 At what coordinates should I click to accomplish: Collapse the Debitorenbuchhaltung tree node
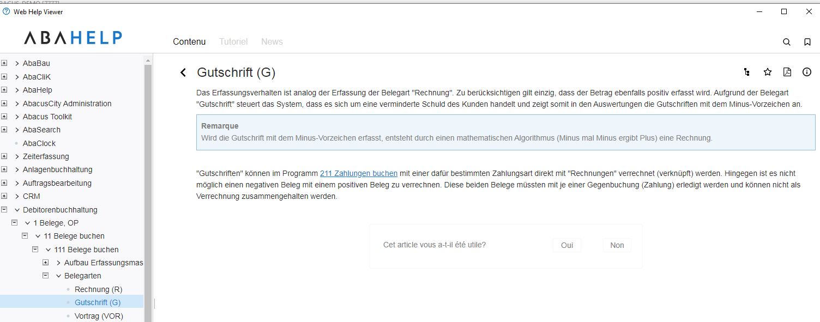click(x=4, y=210)
